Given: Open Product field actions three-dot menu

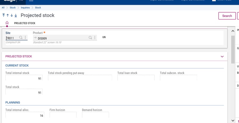Looking at the screenshot, I should click(x=95, y=38).
